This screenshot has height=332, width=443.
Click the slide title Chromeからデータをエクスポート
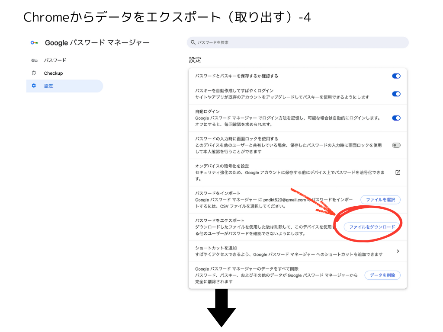tap(167, 17)
